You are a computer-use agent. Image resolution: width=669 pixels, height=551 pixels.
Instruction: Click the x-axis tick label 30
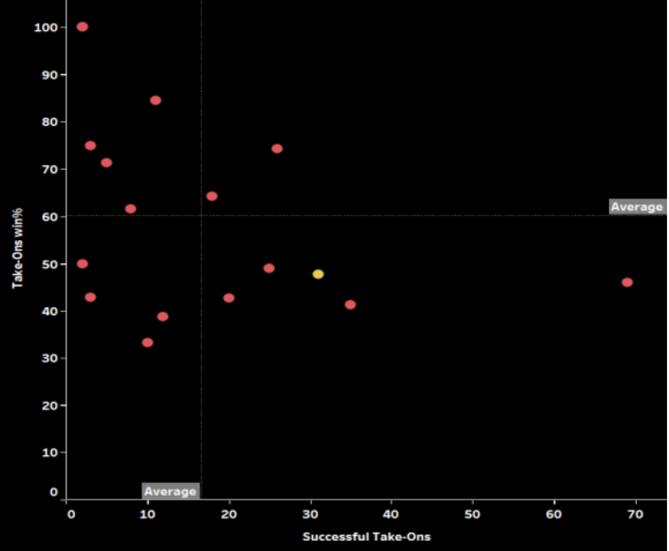pyautogui.click(x=310, y=514)
